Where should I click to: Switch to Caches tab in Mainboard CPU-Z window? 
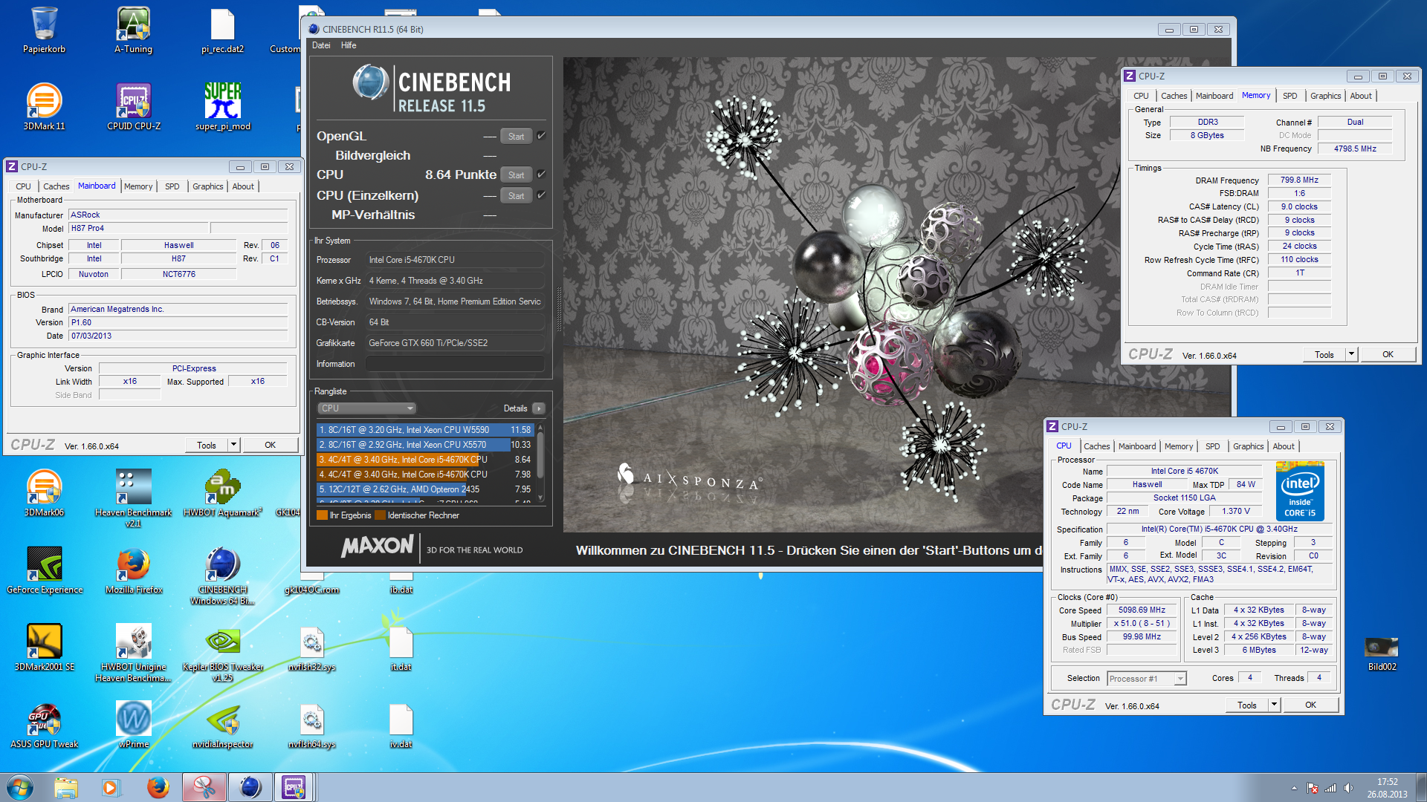(x=56, y=186)
